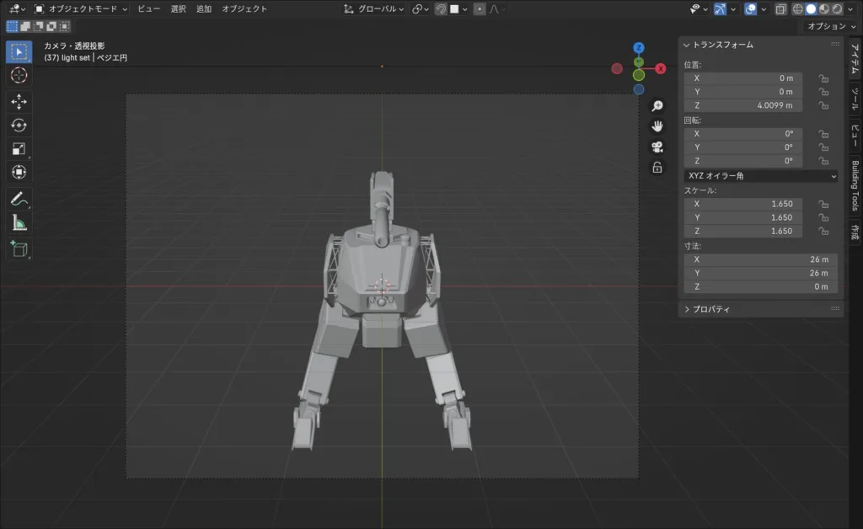Image resolution: width=863 pixels, height=529 pixels.
Task: Select the Annotate pencil tool
Action: pyautogui.click(x=19, y=200)
